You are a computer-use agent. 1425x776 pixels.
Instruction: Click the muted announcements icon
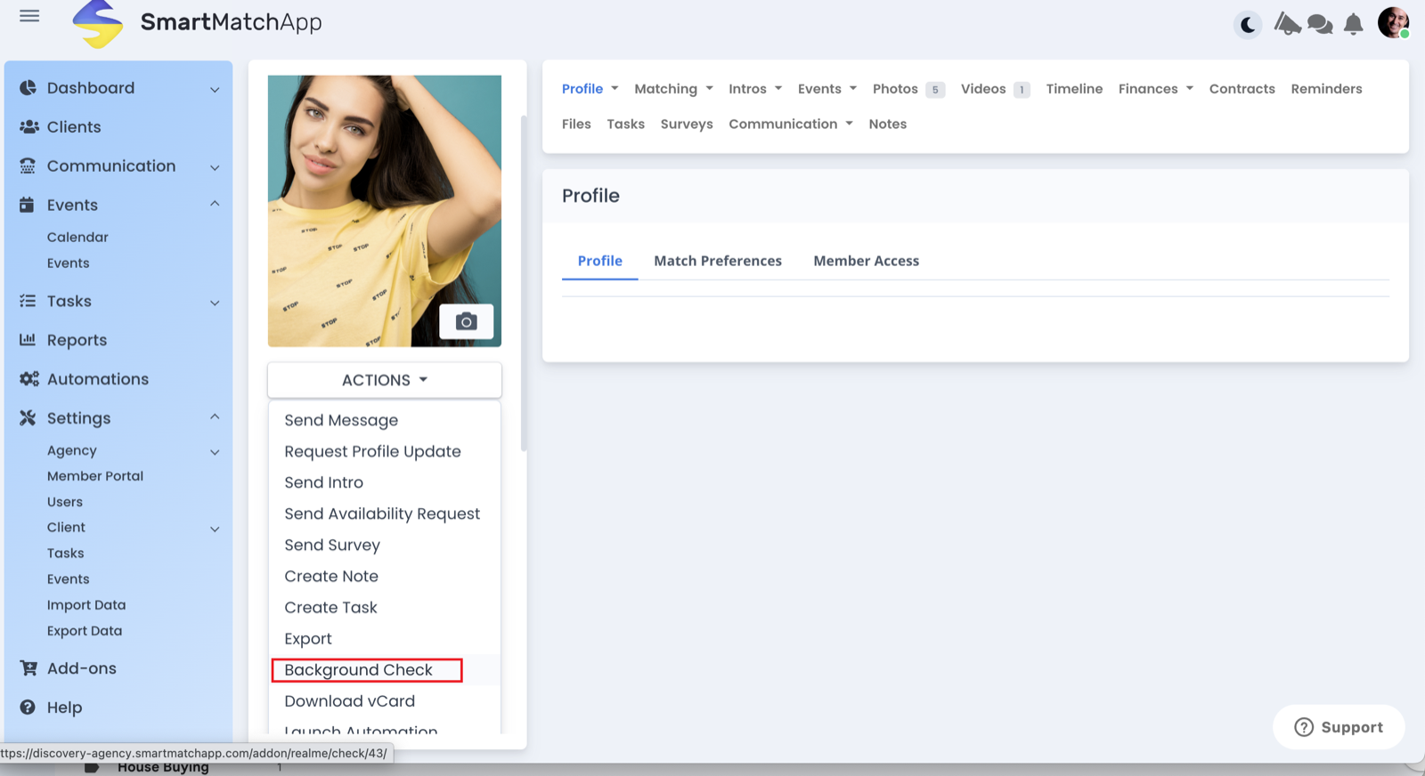(x=1287, y=24)
